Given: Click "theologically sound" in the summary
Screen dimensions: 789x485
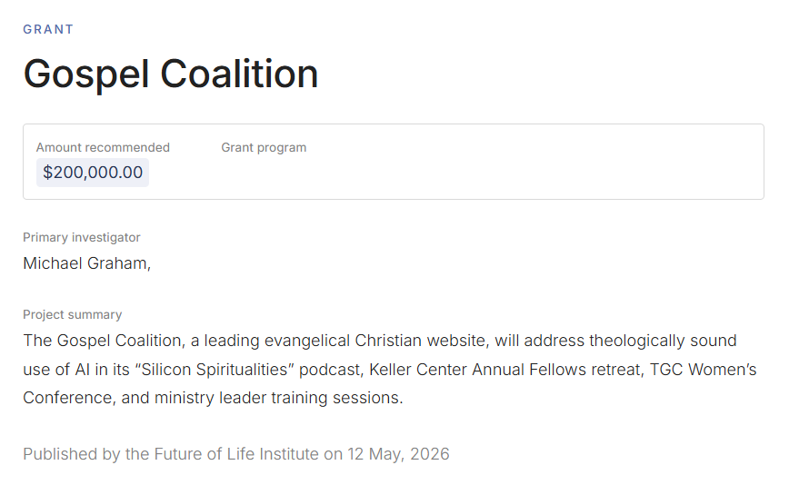Looking at the screenshot, I should pyautogui.click(x=663, y=341).
